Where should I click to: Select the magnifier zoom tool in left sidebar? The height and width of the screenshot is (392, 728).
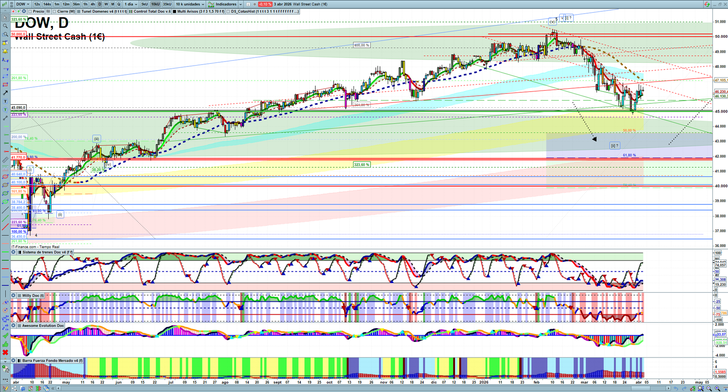coord(5,26)
